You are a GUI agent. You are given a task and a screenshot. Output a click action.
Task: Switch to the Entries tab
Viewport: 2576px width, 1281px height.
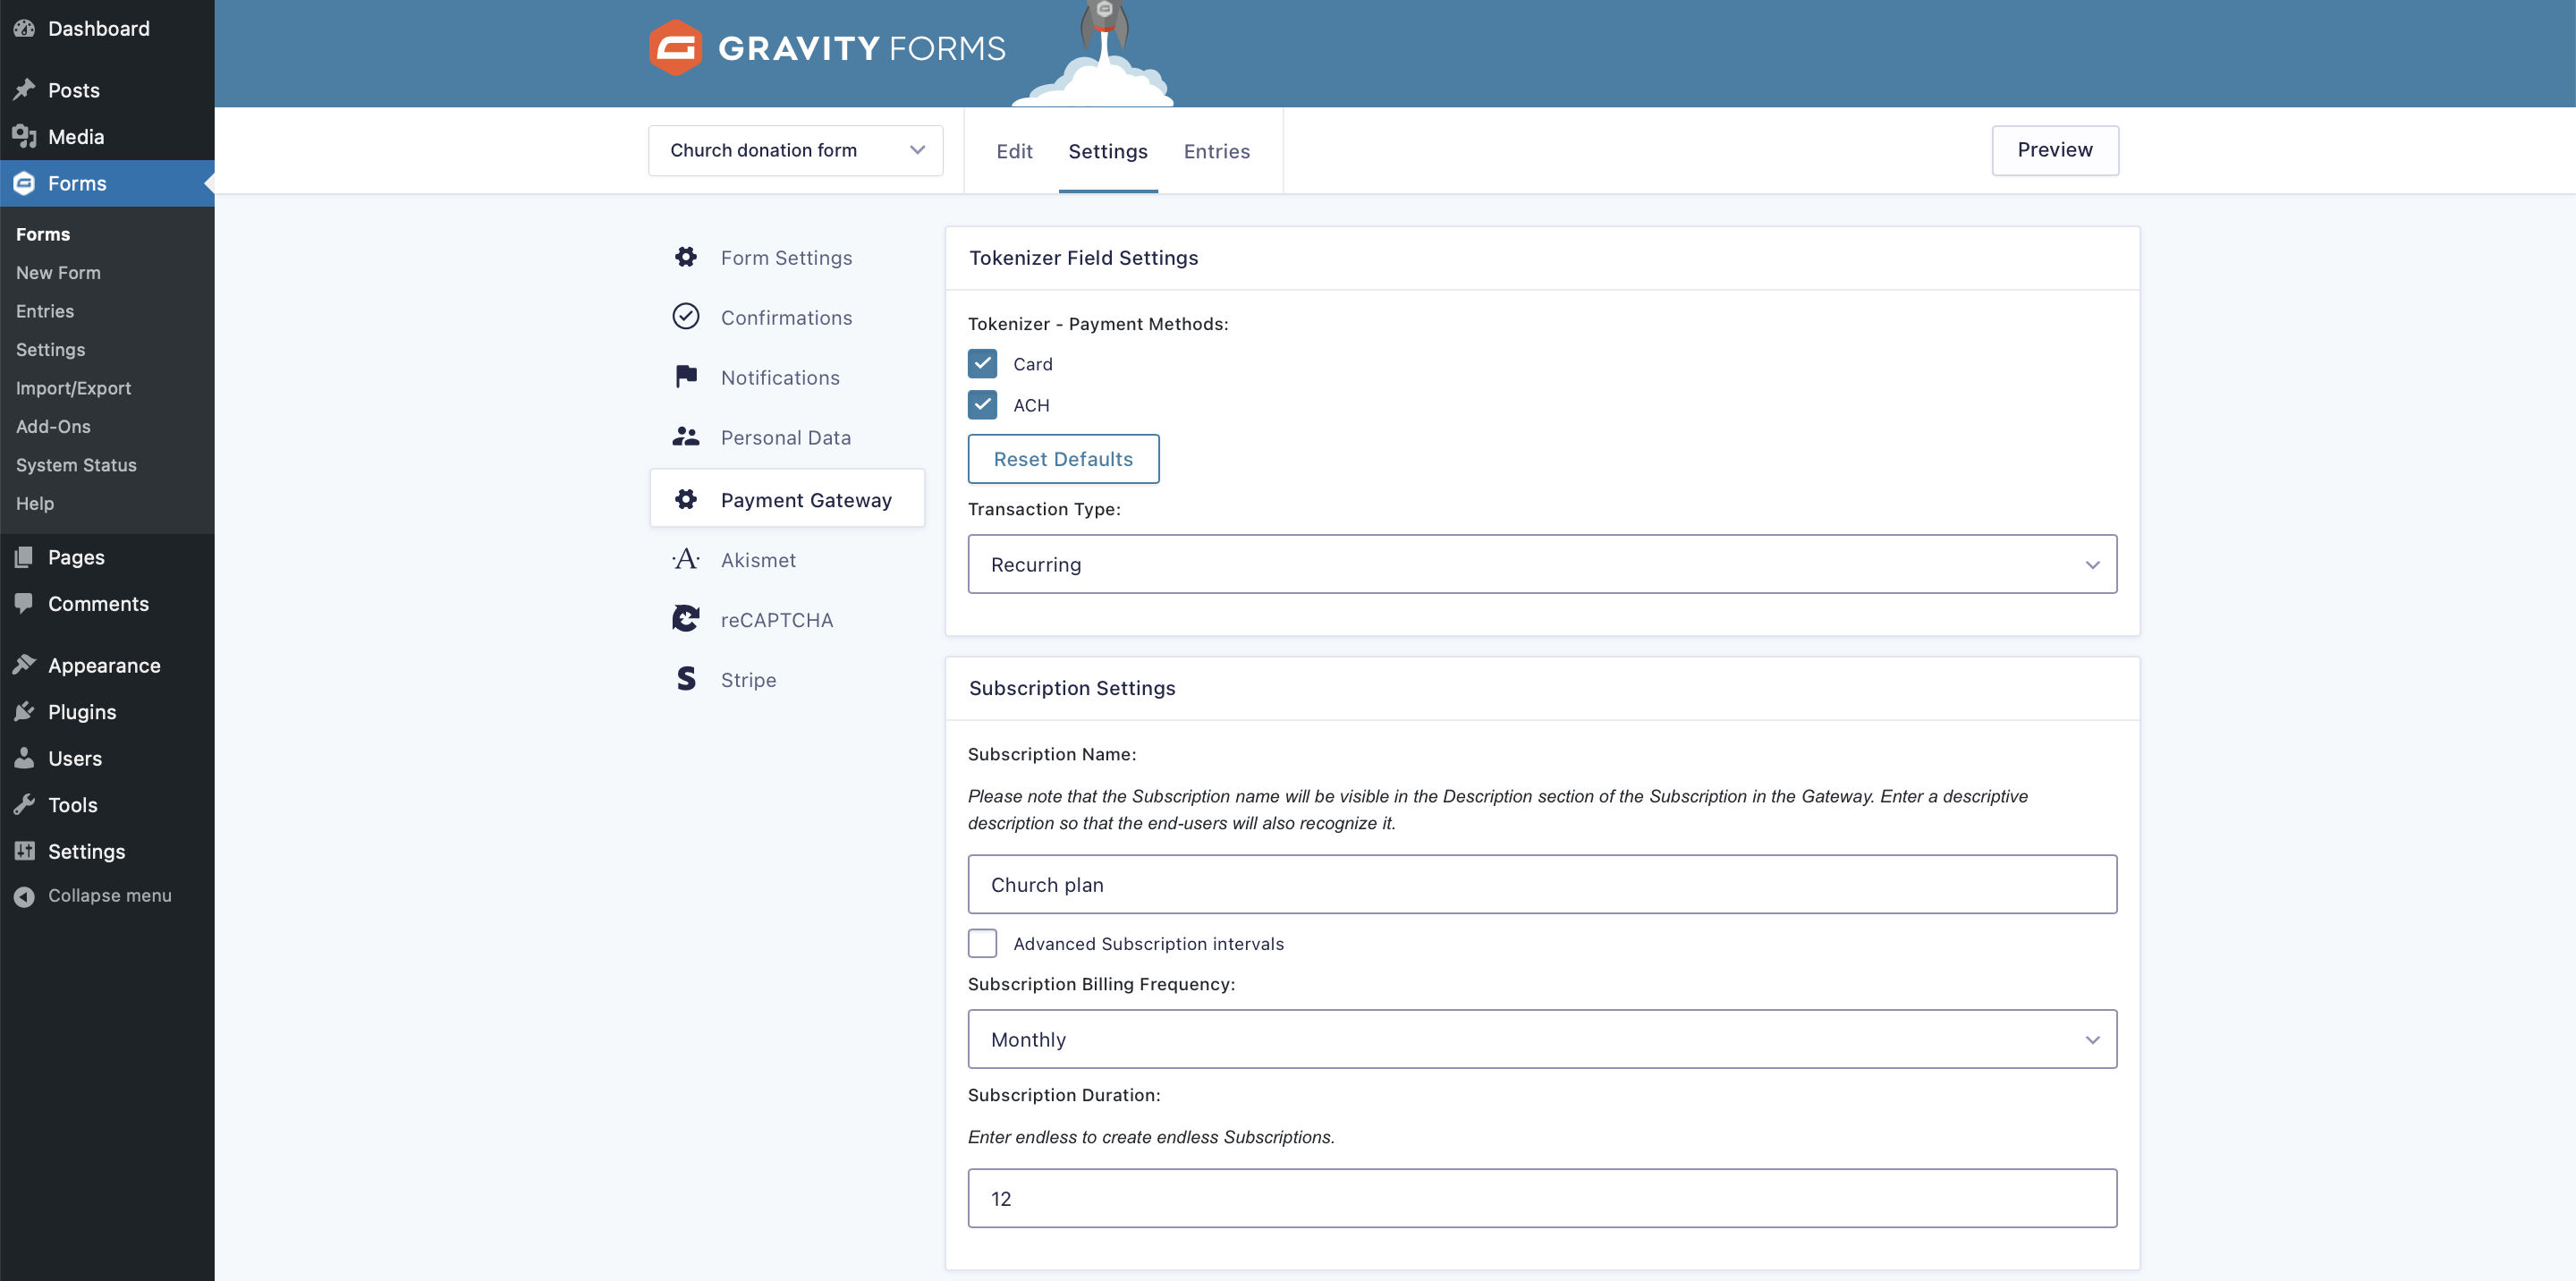point(1216,151)
